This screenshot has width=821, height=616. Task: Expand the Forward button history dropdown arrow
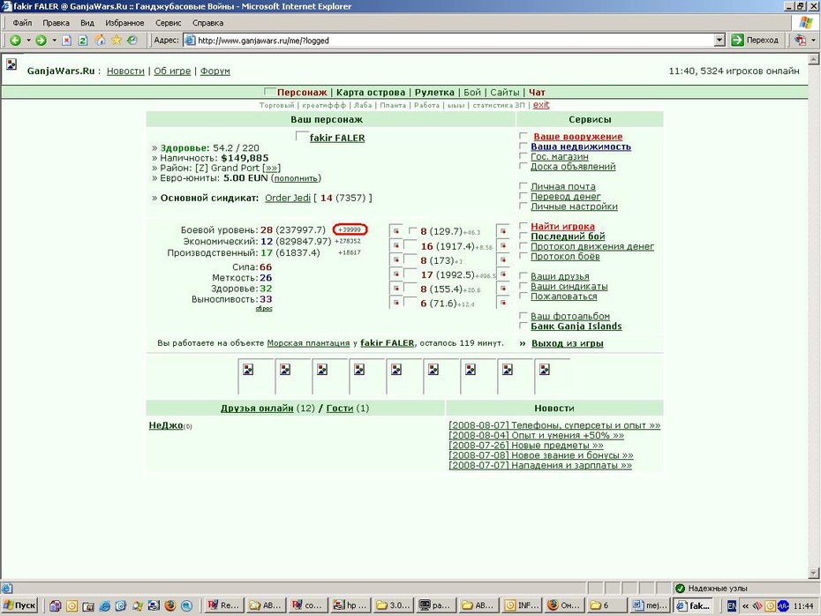[54, 41]
